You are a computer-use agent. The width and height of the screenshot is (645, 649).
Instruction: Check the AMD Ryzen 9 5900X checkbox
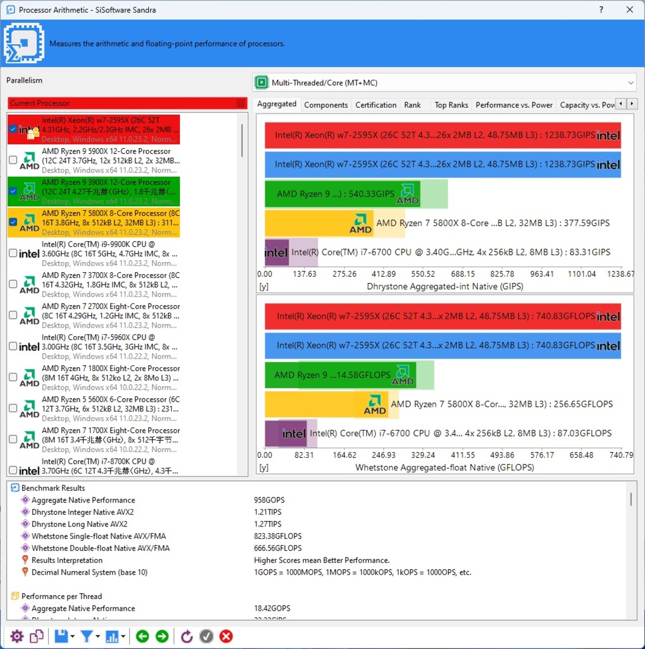[13, 160]
